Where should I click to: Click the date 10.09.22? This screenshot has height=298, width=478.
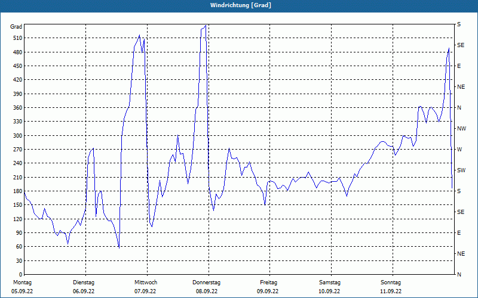tap(329, 291)
